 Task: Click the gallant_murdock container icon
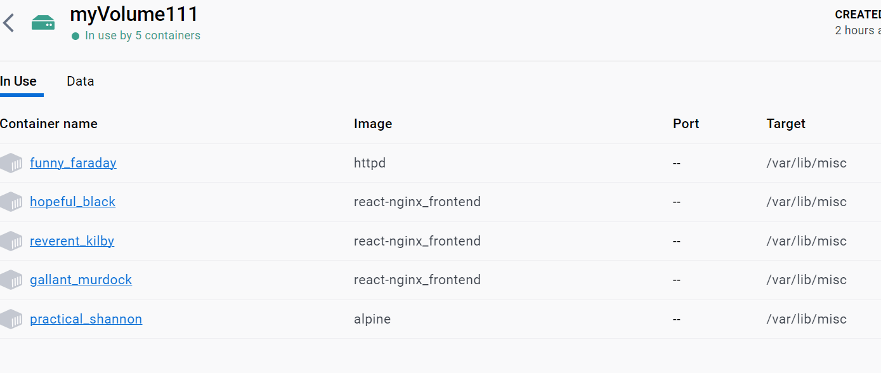point(11,280)
